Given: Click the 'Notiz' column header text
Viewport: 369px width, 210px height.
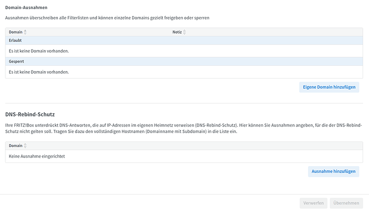Looking at the screenshot, I should (177, 32).
